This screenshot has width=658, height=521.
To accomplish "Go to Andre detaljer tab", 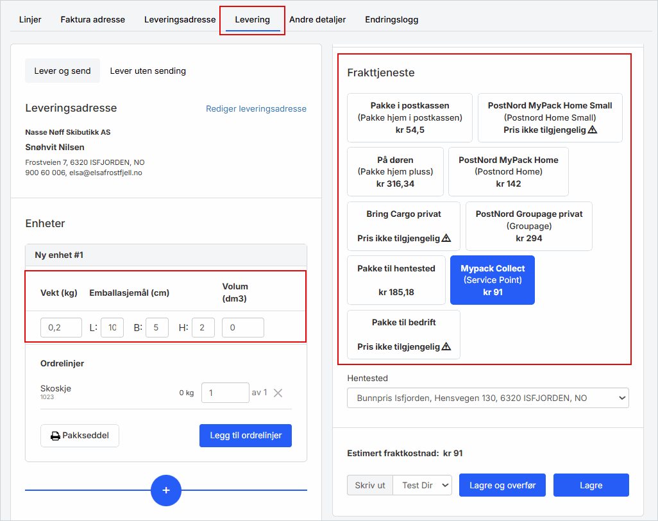I will (317, 19).
